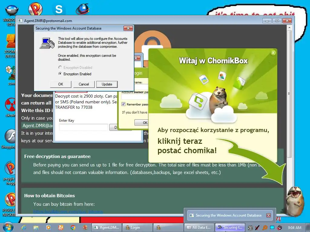Switch to All Data E... taskbar window
Screen dimensions: 310x232
(199, 227)
